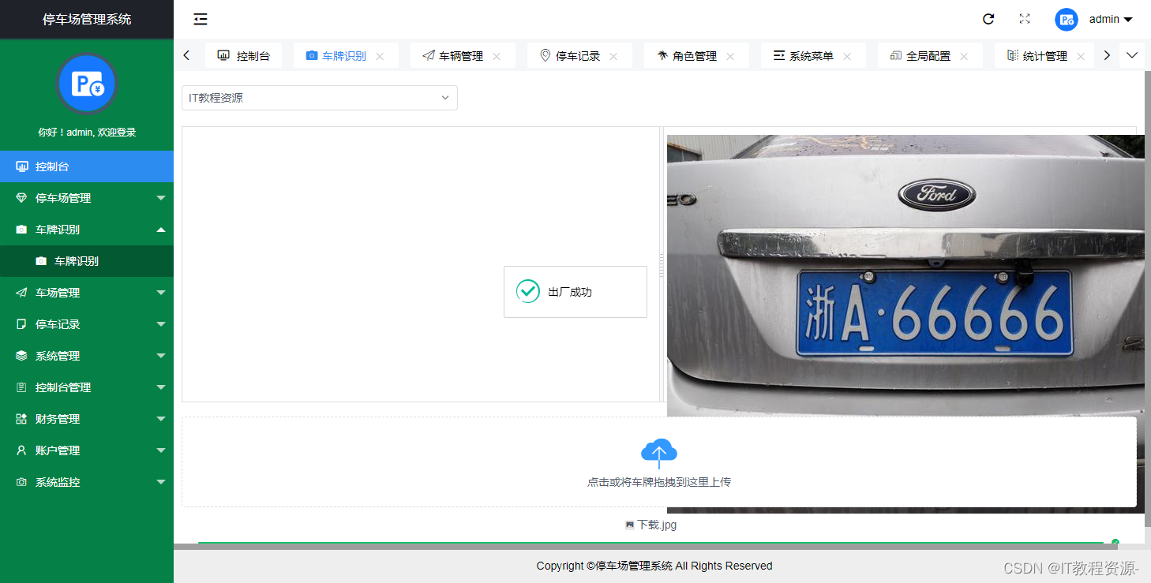Click the camera icon beside 系统监控
This screenshot has width=1151, height=583.
click(21, 482)
